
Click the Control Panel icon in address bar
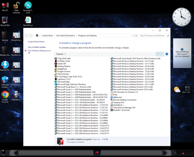point(37,36)
